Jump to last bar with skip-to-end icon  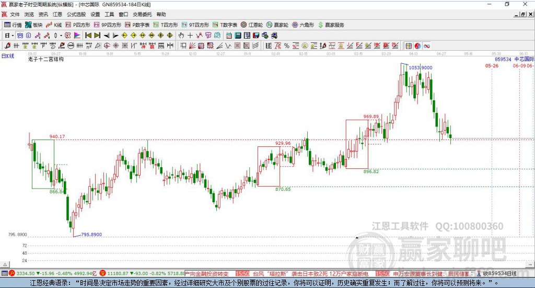pos(97,36)
